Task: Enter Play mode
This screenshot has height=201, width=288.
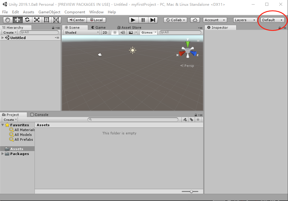Action: (x=133, y=20)
